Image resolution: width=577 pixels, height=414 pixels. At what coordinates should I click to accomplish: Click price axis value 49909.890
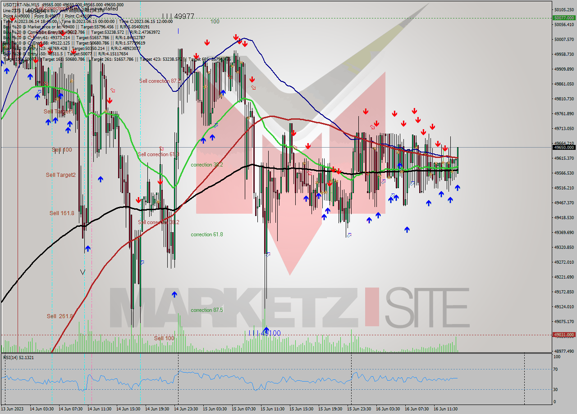[563, 69]
